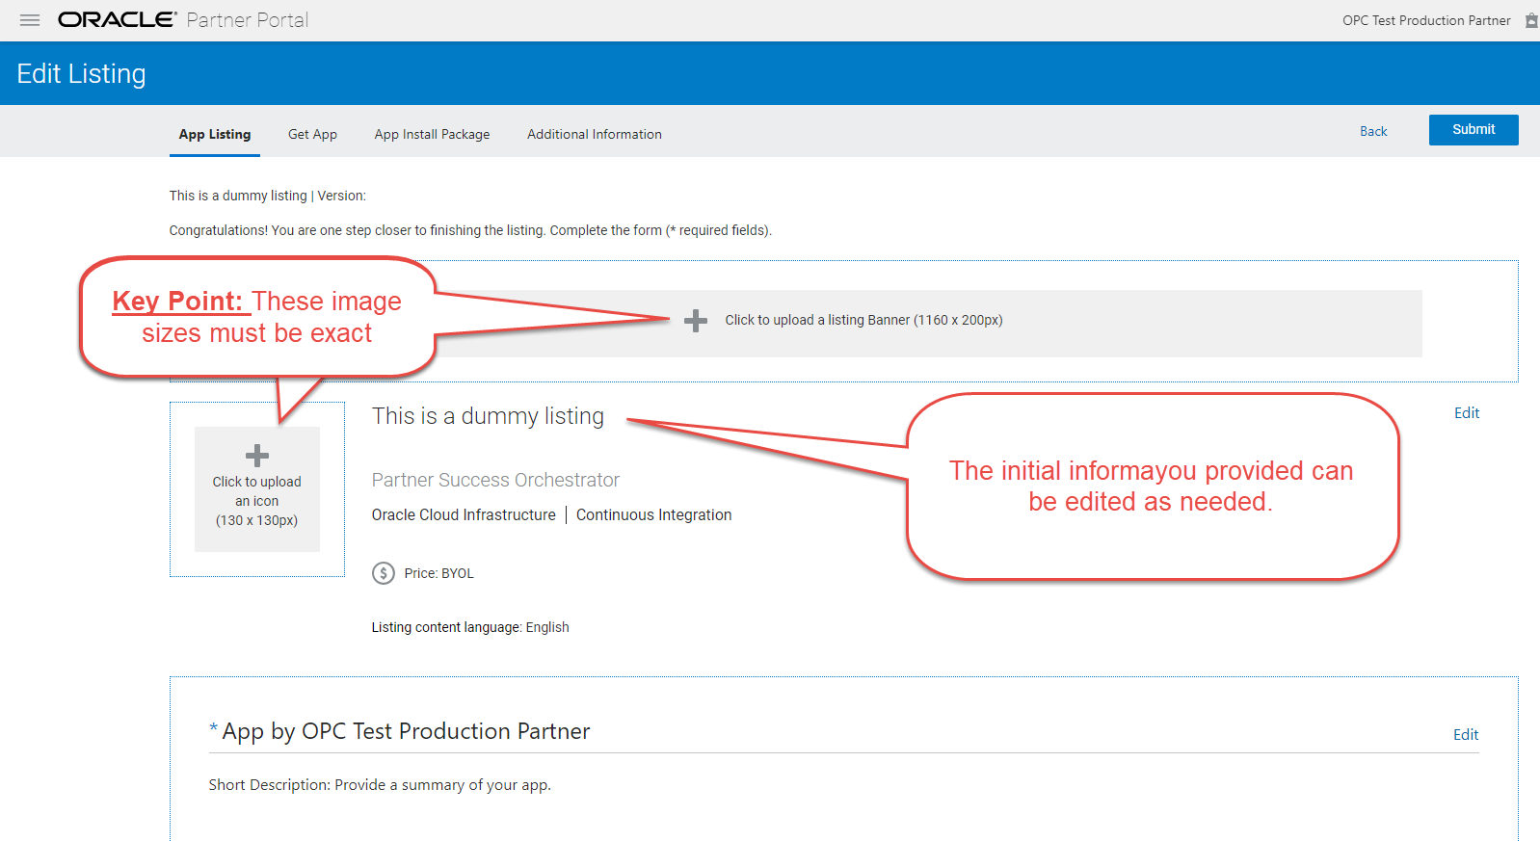Screen dimensions: 1540x841
Task: Click the user profile icon at top right
Action: coord(1530,20)
